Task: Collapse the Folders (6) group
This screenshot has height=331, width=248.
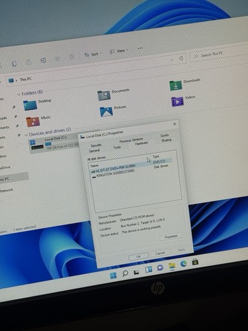Action: (x=19, y=95)
